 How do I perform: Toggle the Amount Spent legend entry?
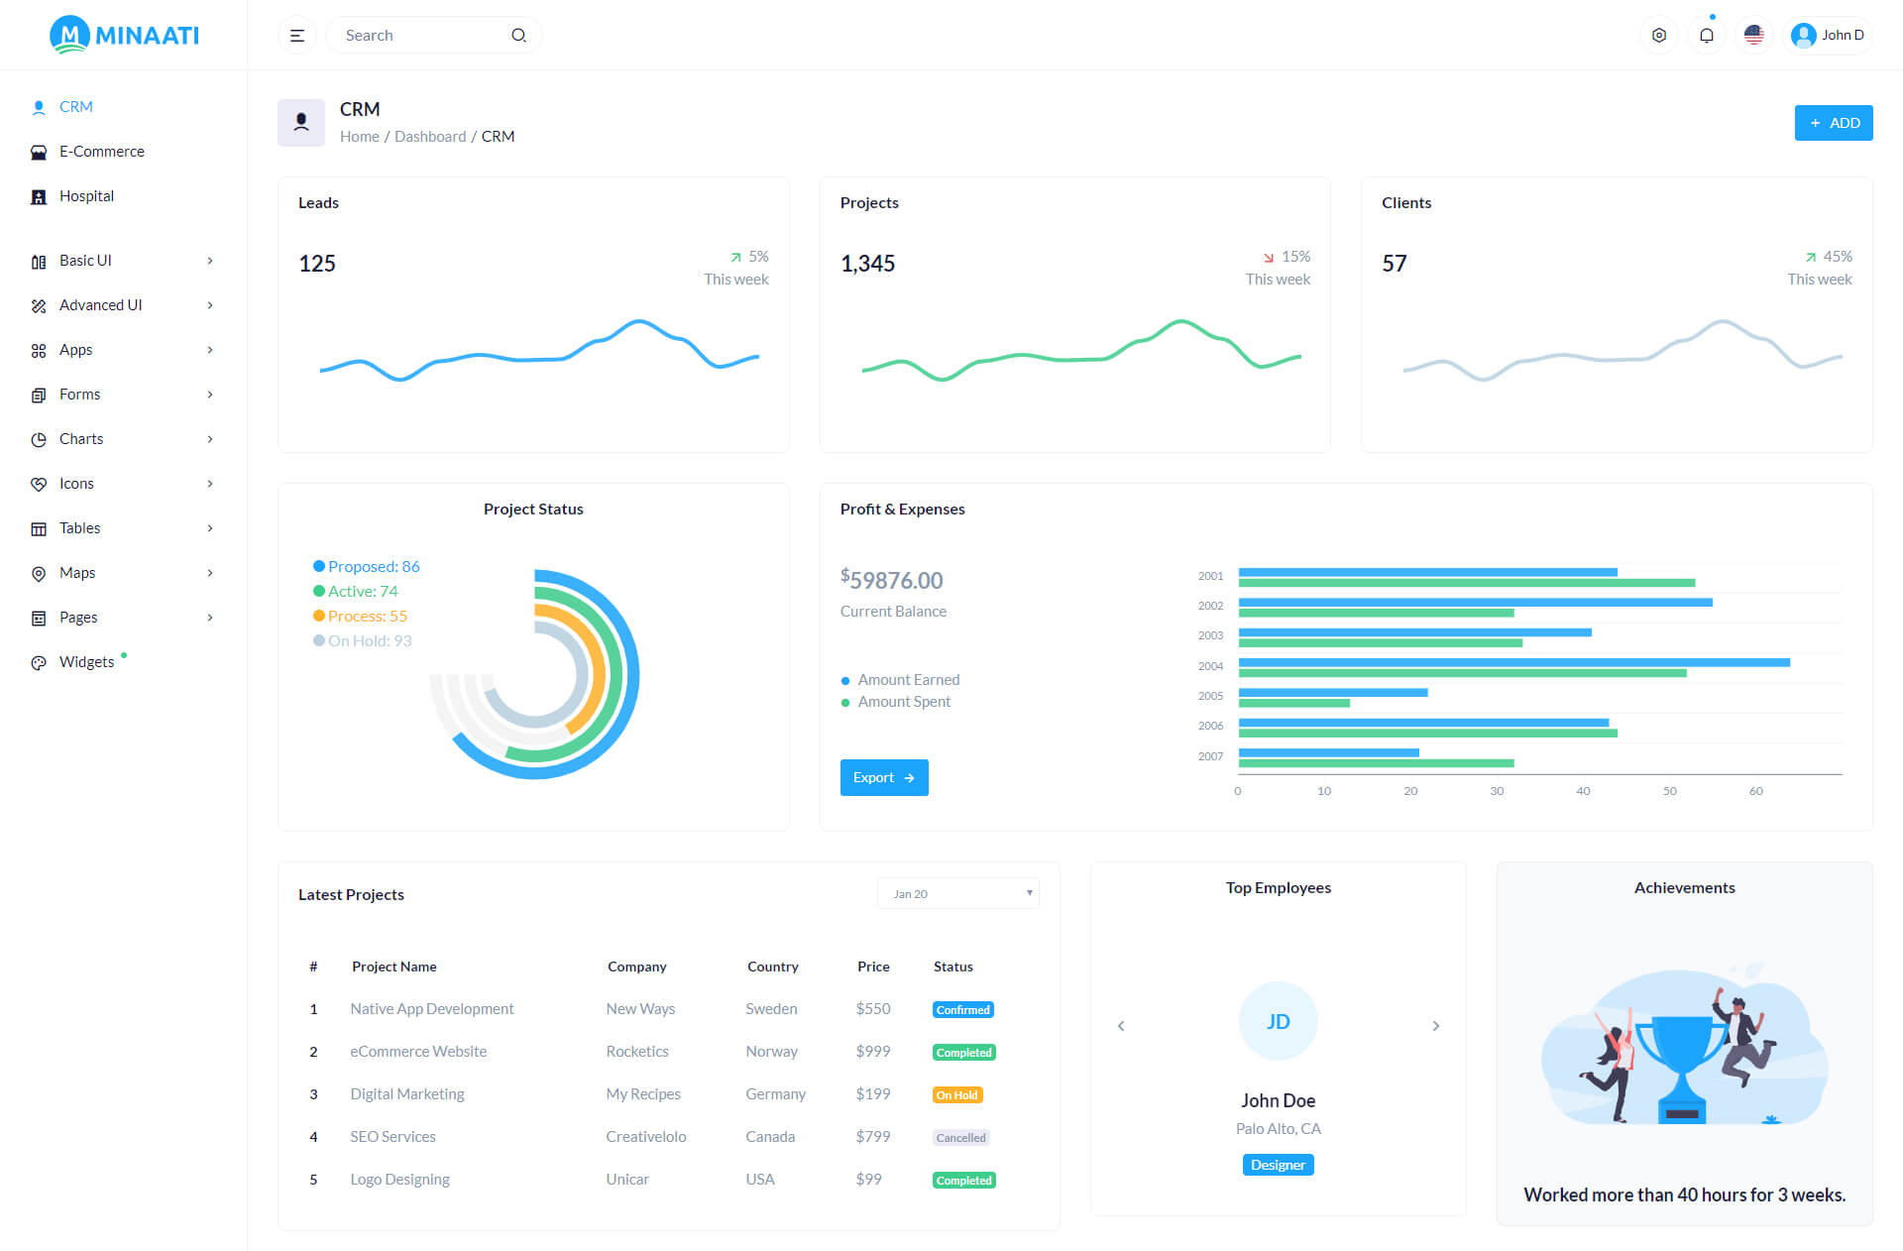click(903, 702)
